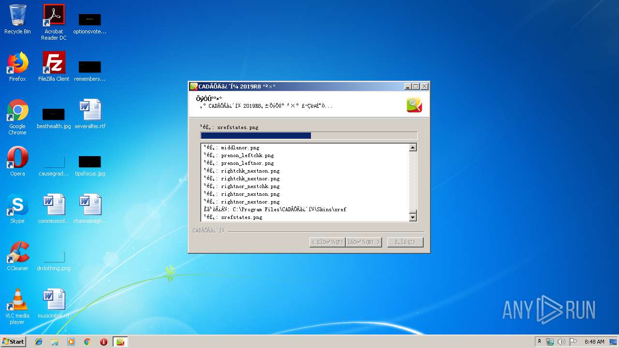The height and width of the screenshot is (348, 619).
Task: Select the rightchk_nextnor.png log line
Action: pyautogui.click(x=242, y=179)
